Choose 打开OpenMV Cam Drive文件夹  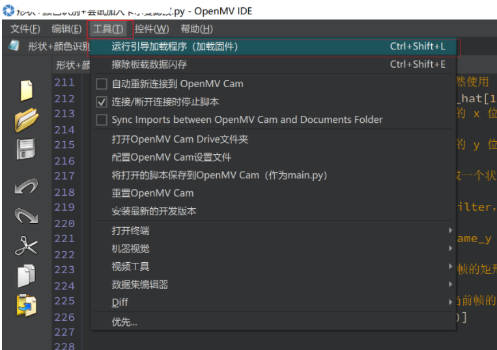coord(273,139)
